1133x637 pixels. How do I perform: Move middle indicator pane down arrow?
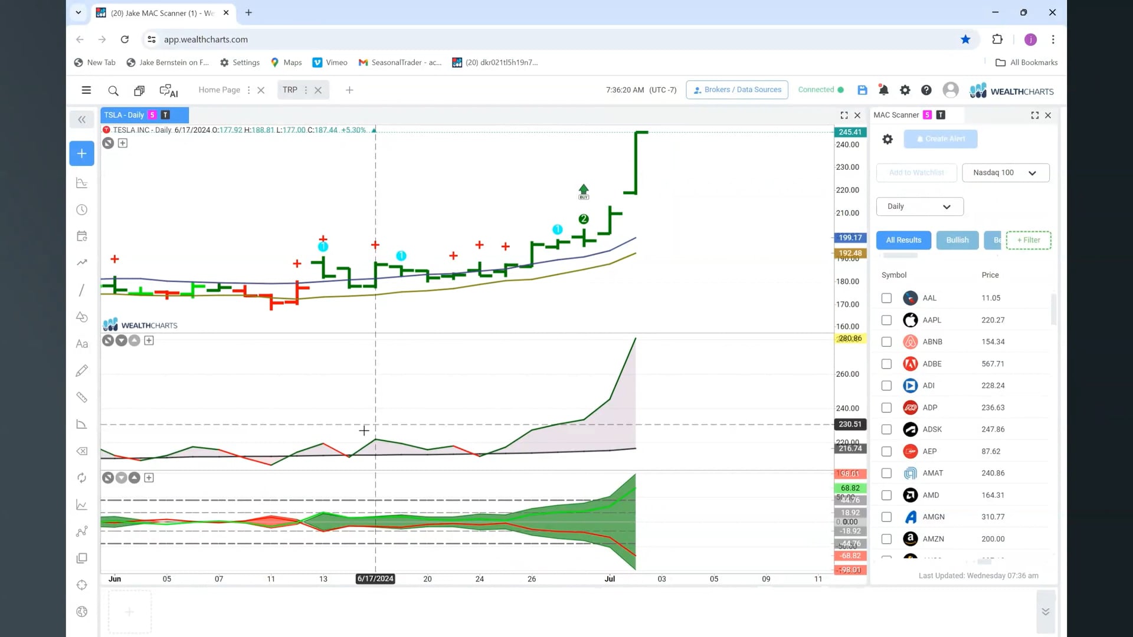[121, 340]
